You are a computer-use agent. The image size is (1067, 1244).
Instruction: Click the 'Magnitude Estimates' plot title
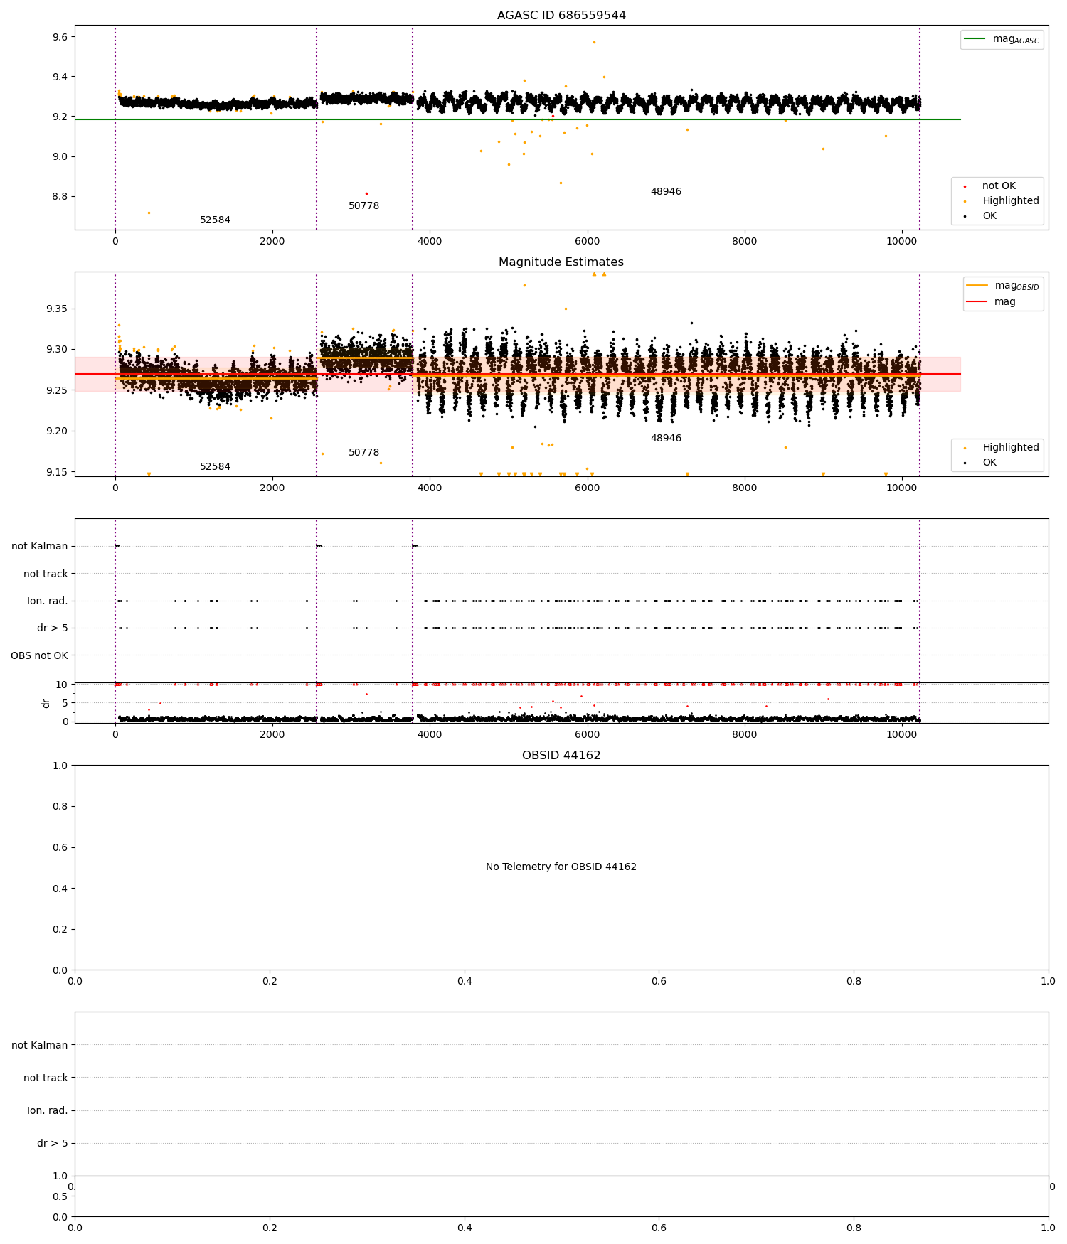[561, 262]
